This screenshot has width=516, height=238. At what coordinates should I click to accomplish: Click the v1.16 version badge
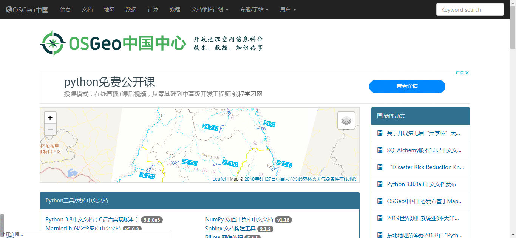(283, 220)
